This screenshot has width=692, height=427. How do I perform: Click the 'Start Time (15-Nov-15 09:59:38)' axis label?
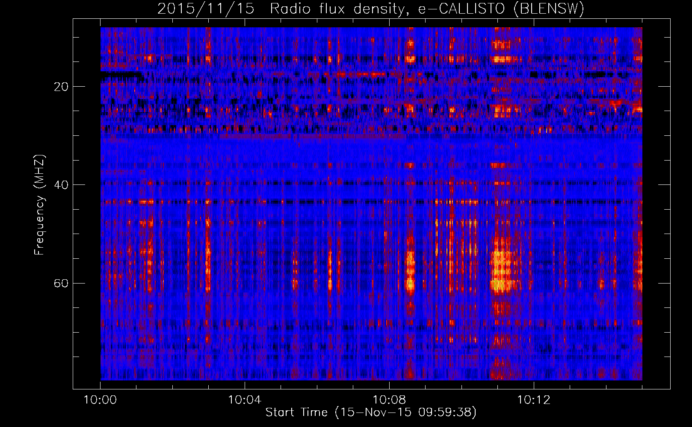(371, 412)
